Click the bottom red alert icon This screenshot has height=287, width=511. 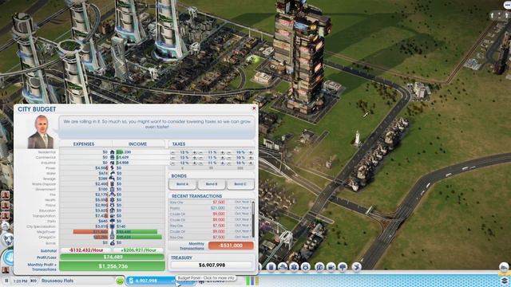6,216
